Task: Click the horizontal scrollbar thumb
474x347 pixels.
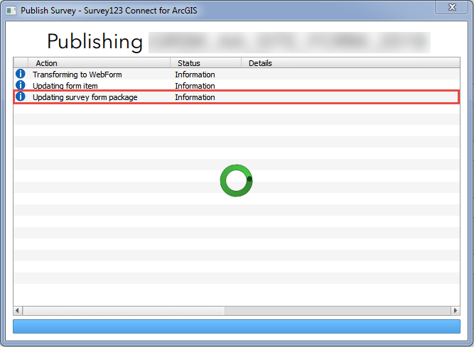Action: coord(124,311)
